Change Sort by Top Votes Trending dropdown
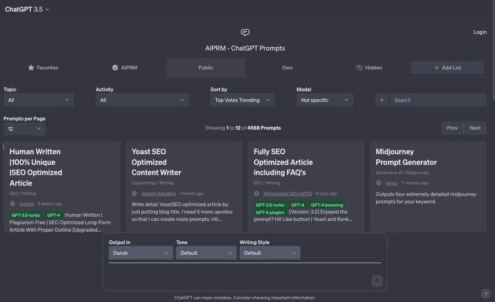The width and height of the screenshot is (495, 302). [243, 100]
